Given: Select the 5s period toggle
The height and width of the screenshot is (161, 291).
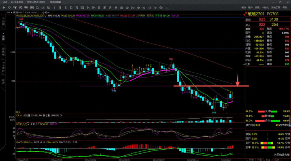Looking at the screenshot, I should point(49,8).
